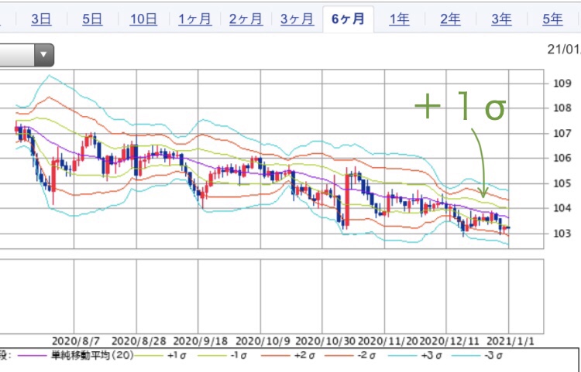Open the 1年 chart range

(399, 19)
